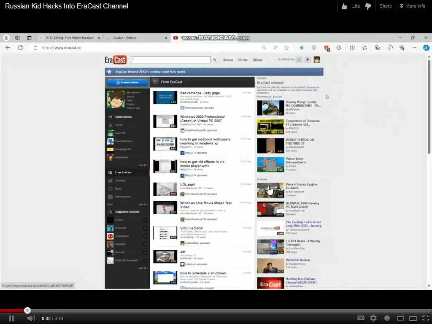Exit full screen mode icon
The height and width of the screenshot is (324, 432).
(x=426, y=319)
